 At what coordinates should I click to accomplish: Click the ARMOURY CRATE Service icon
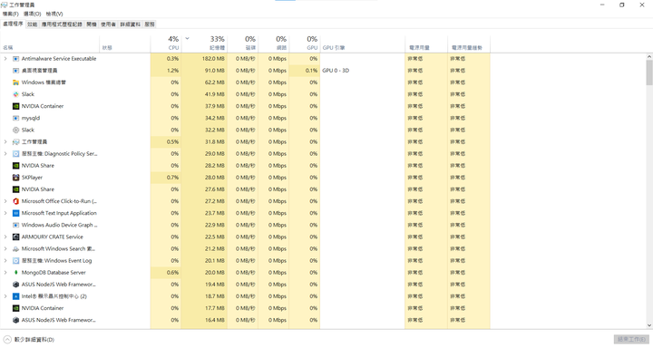click(15, 237)
